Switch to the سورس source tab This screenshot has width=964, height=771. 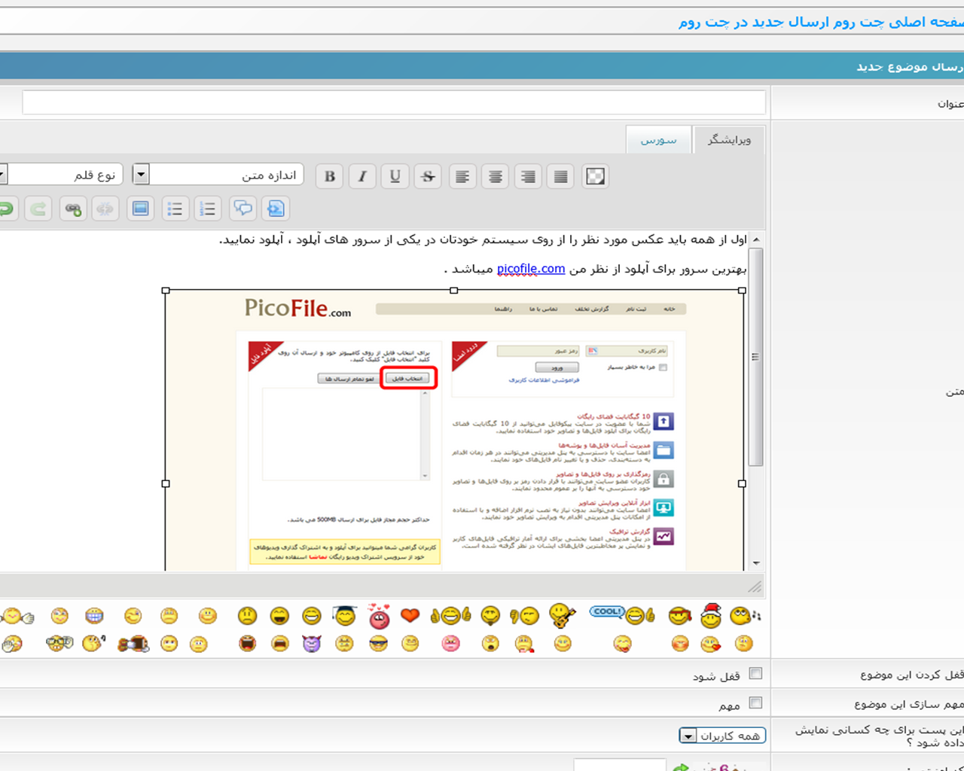(659, 140)
